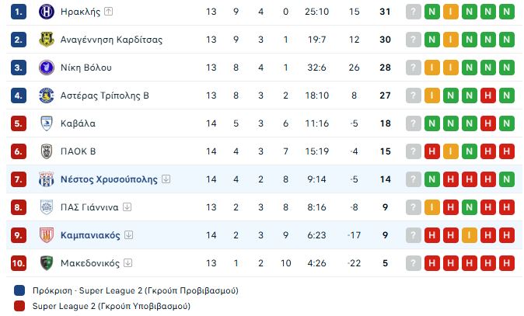Click the ΠΑΟΚ Β club logo
Image resolution: width=524 pixels, height=316 pixels.
pyautogui.click(x=46, y=151)
